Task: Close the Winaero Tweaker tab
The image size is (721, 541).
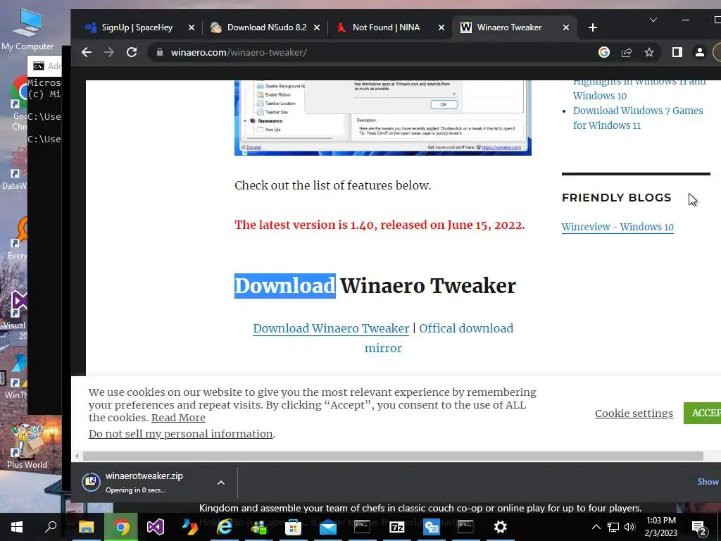Action: [x=566, y=27]
